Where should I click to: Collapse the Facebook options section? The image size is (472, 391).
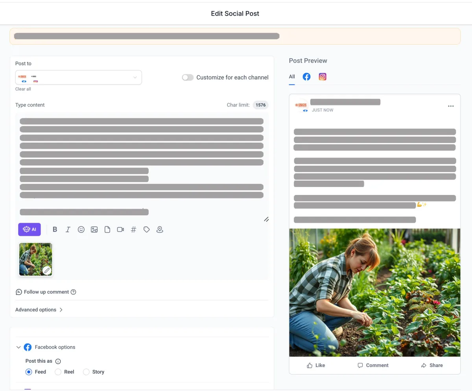[x=18, y=347]
